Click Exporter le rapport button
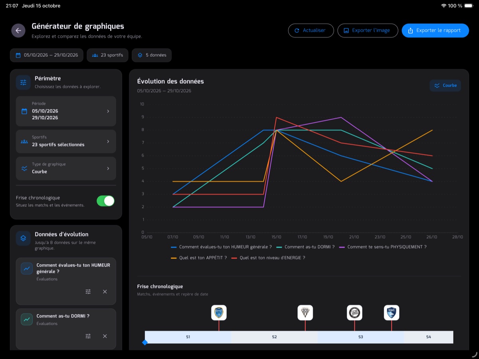This screenshot has height=359, width=479. (x=435, y=30)
